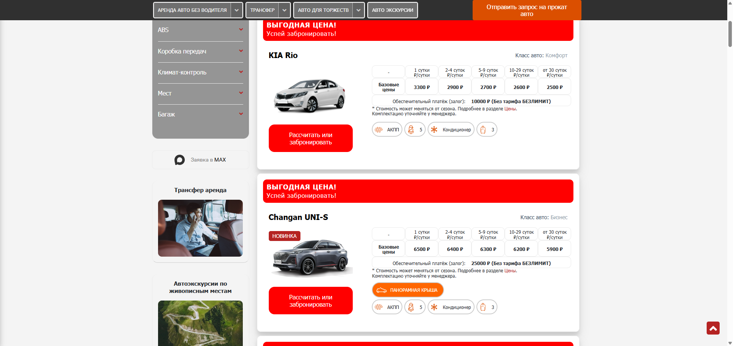733x346 pixels.
Task: Click KIA Rio gearbox АКПП icon
Action: tap(379, 130)
